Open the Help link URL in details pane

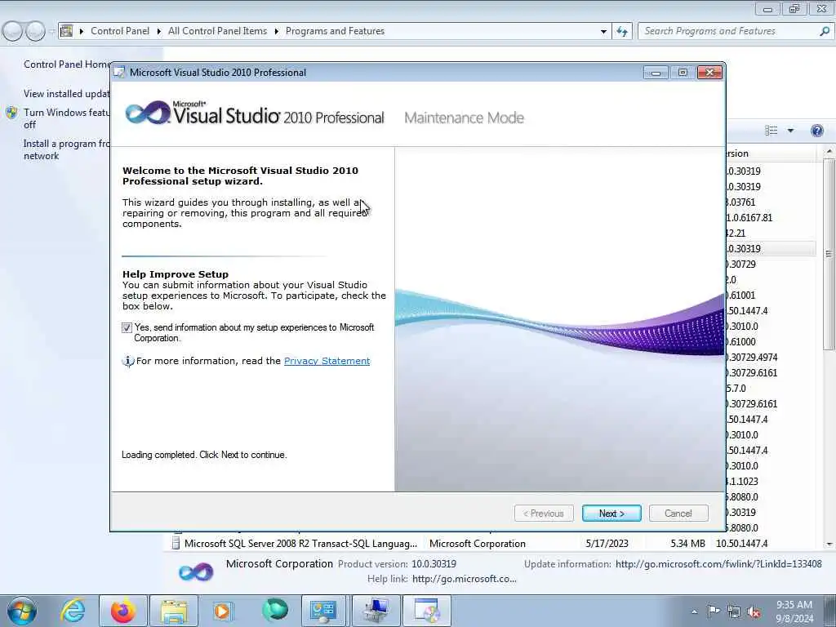(x=464, y=579)
